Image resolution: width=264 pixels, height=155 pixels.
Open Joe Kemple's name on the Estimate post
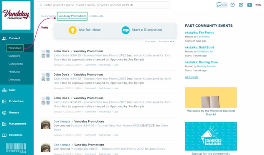coord(62,121)
